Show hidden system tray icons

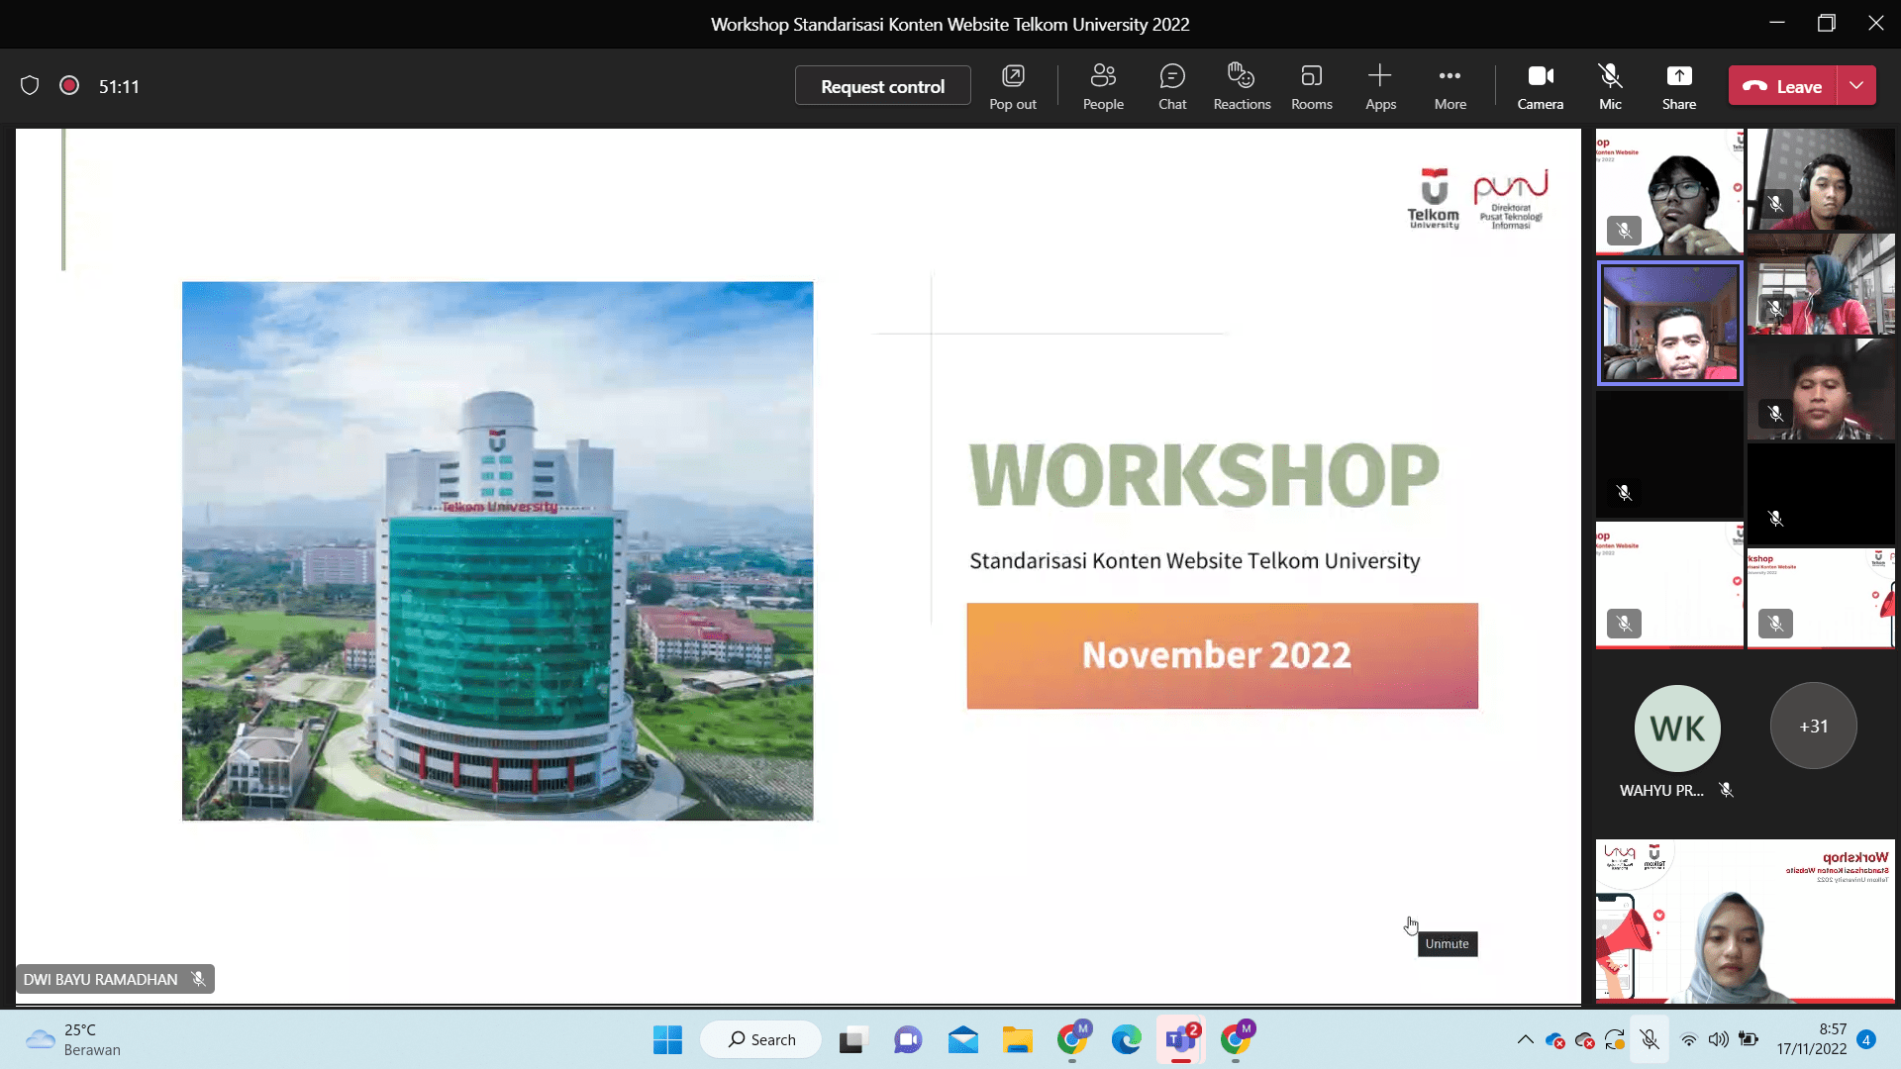point(1525,1039)
